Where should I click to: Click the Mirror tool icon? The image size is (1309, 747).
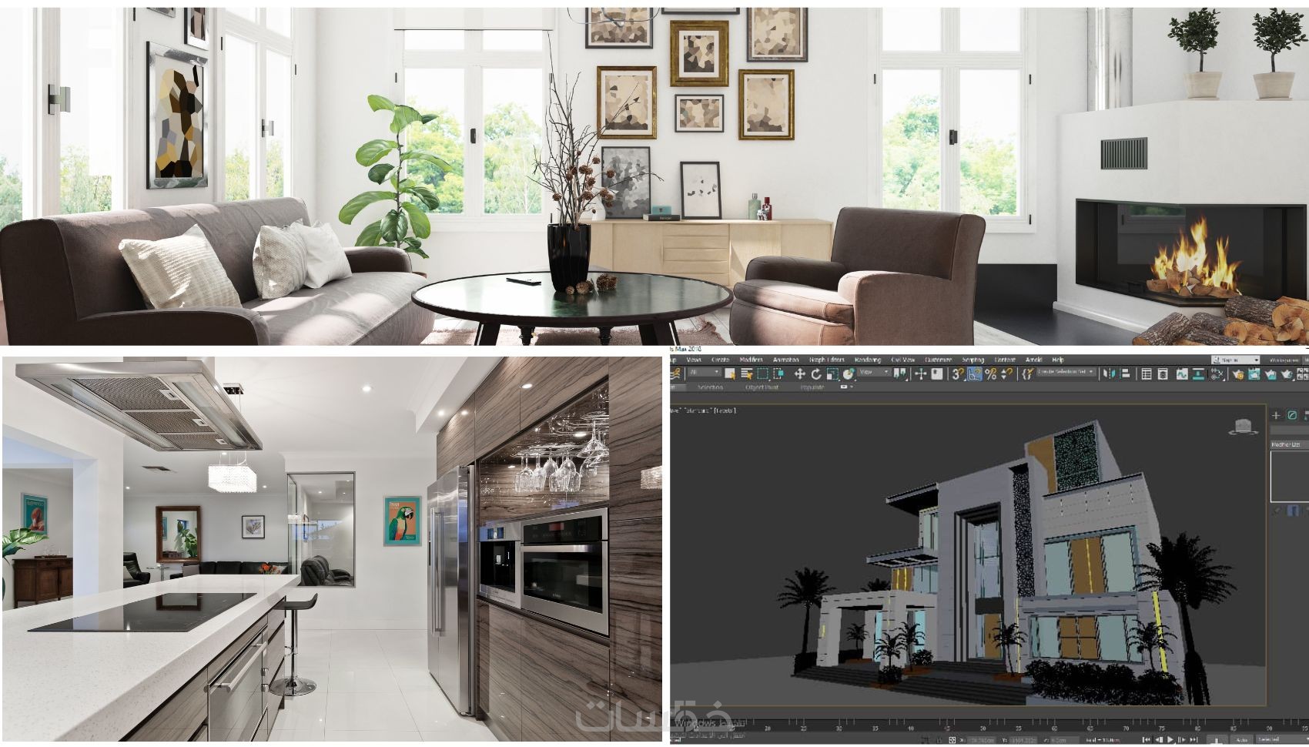[x=1109, y=373]
